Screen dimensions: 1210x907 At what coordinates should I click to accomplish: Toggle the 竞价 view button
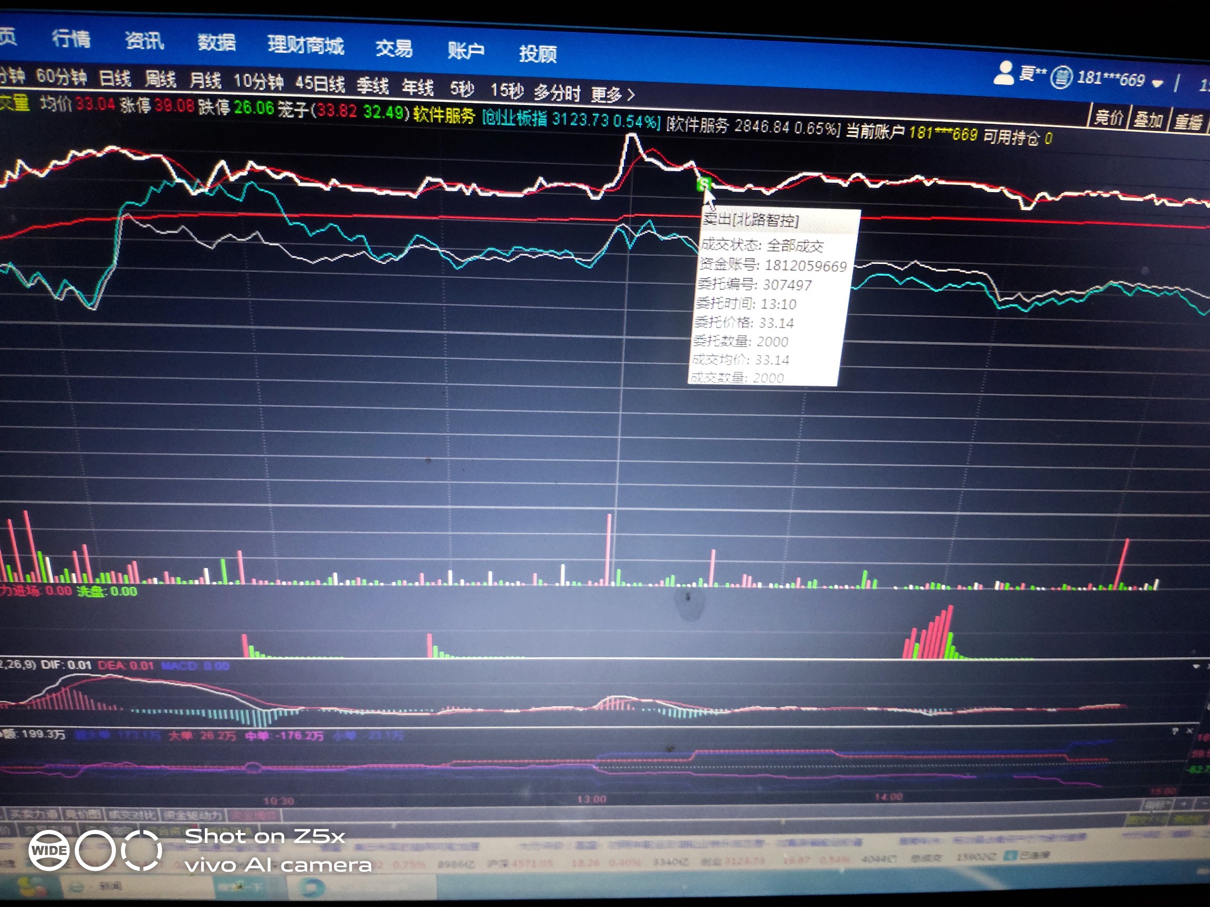(x=1109, y=117)
